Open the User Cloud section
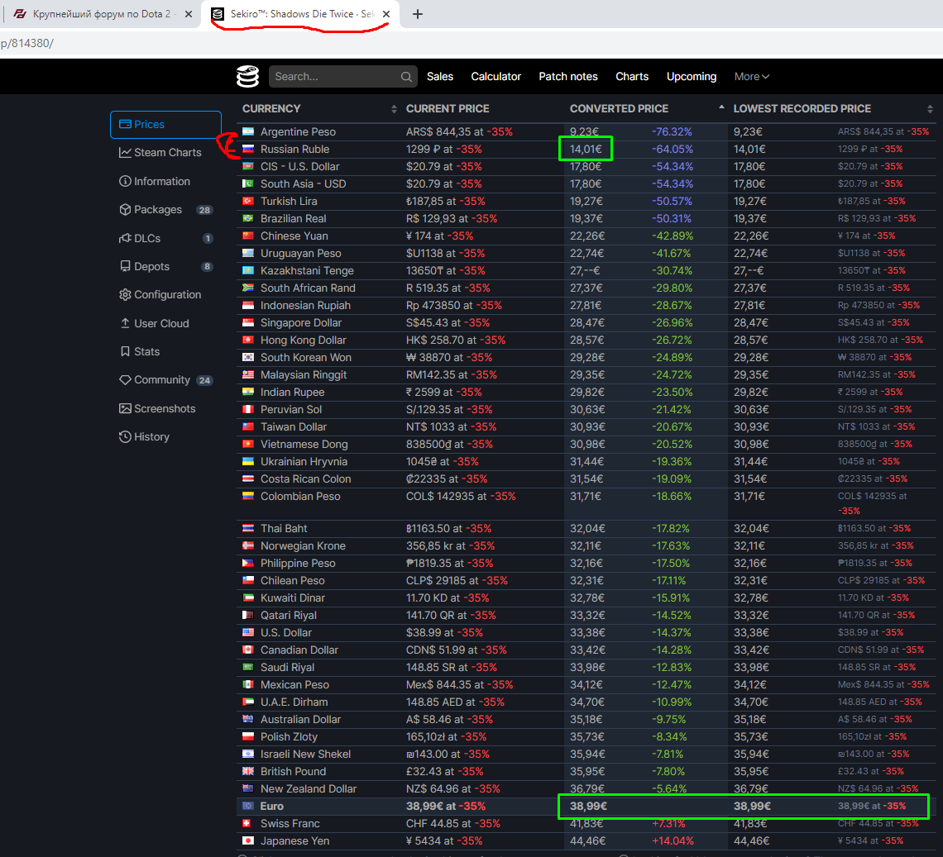Viewport: 943px width, 857px height. click(160, 324)
